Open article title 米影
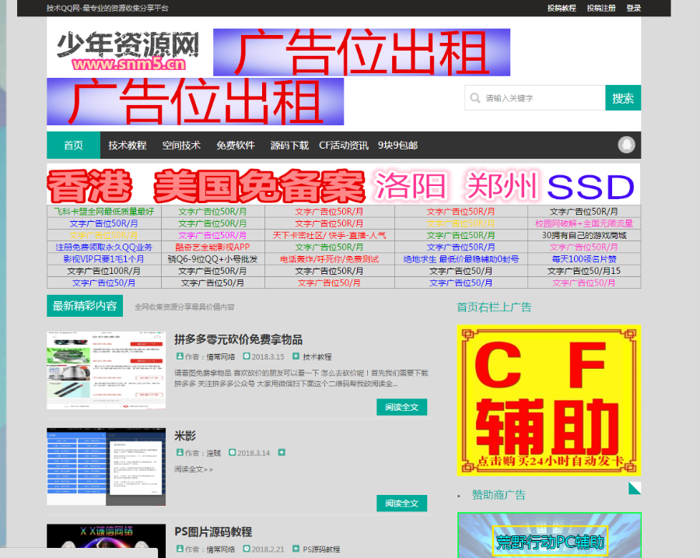 [185, 436]
